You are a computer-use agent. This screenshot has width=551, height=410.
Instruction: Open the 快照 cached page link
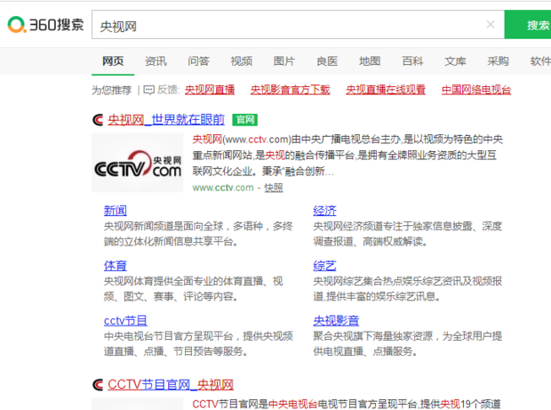coord(274,188)
